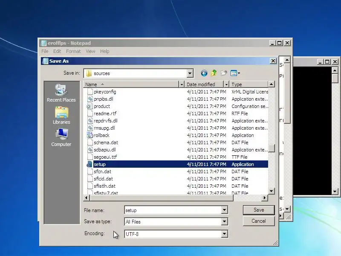Create a new folder icon
The width and height of the screenshot is (341, 256).
click(224, 73)
